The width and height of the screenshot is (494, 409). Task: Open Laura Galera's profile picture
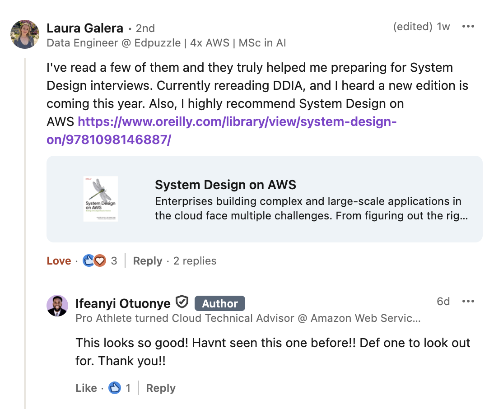click(25, 34)
